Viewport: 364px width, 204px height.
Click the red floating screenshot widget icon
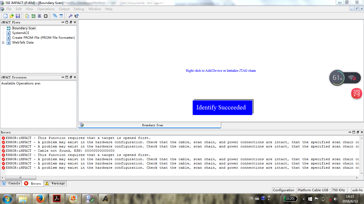357,93
